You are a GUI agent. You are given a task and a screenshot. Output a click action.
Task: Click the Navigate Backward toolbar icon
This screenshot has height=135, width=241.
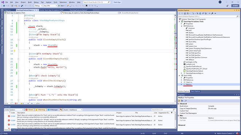tap(4, 6)
